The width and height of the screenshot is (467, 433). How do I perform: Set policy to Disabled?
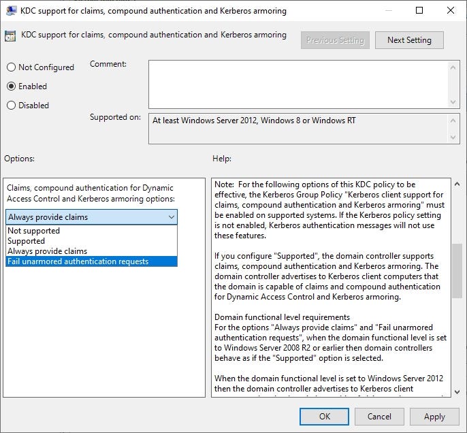11,106
